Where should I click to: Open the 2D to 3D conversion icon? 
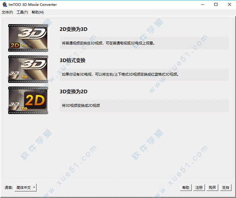tap(28, 38)
